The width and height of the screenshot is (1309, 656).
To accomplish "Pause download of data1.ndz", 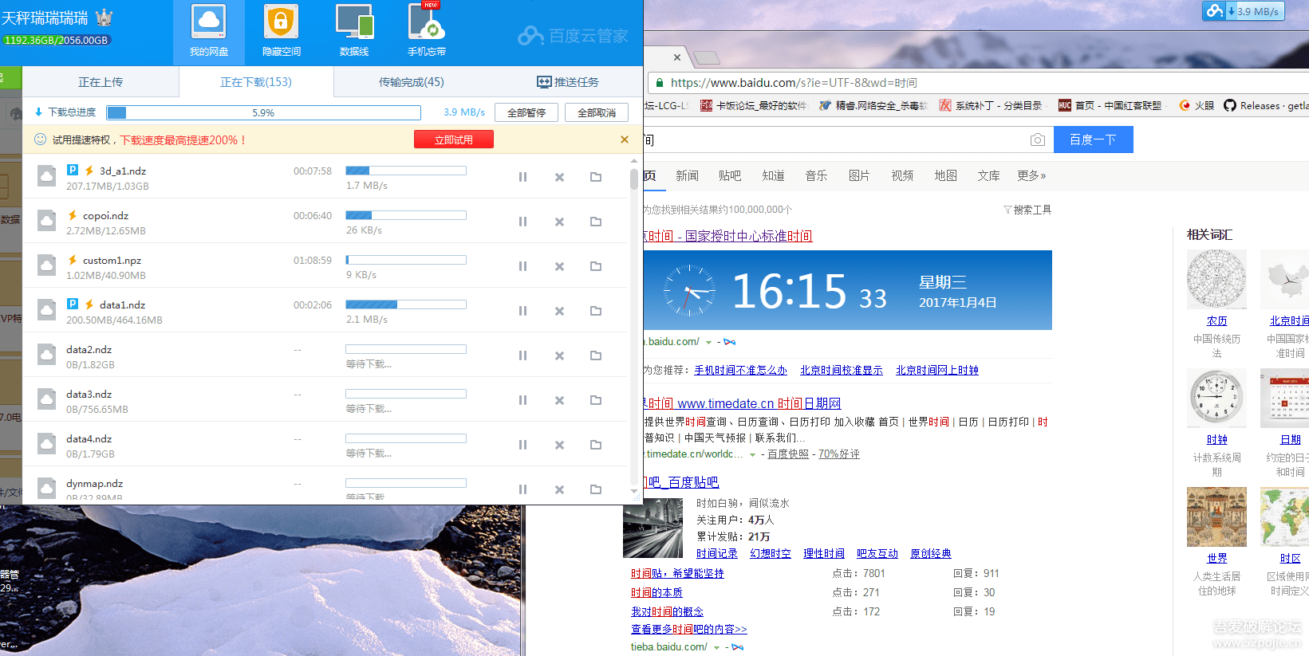I will [522, 311].
